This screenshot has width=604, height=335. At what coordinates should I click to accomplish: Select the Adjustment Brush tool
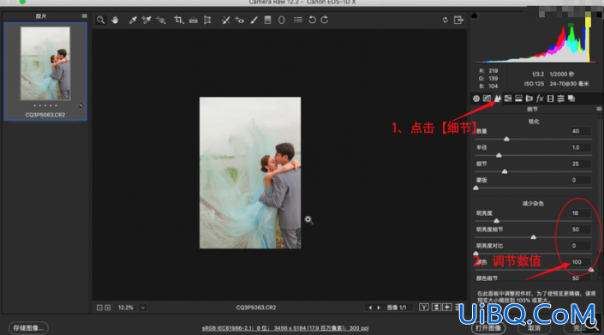pyautogui.click(x=254, y=20)
